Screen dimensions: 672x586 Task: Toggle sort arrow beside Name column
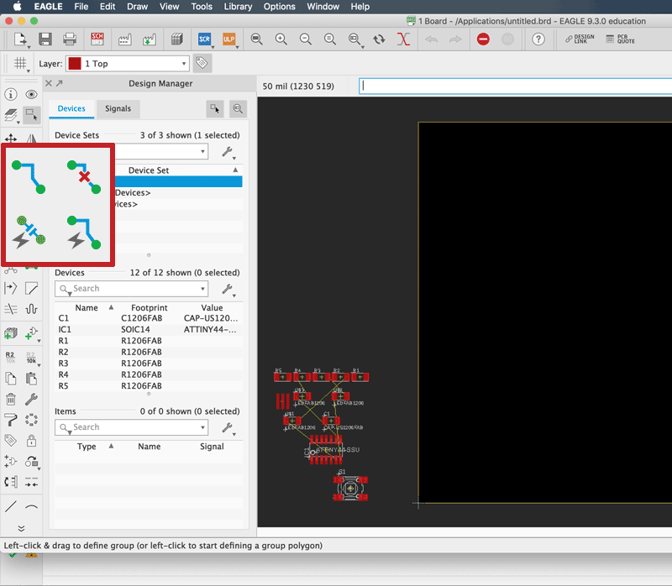(x=111, y=307)
